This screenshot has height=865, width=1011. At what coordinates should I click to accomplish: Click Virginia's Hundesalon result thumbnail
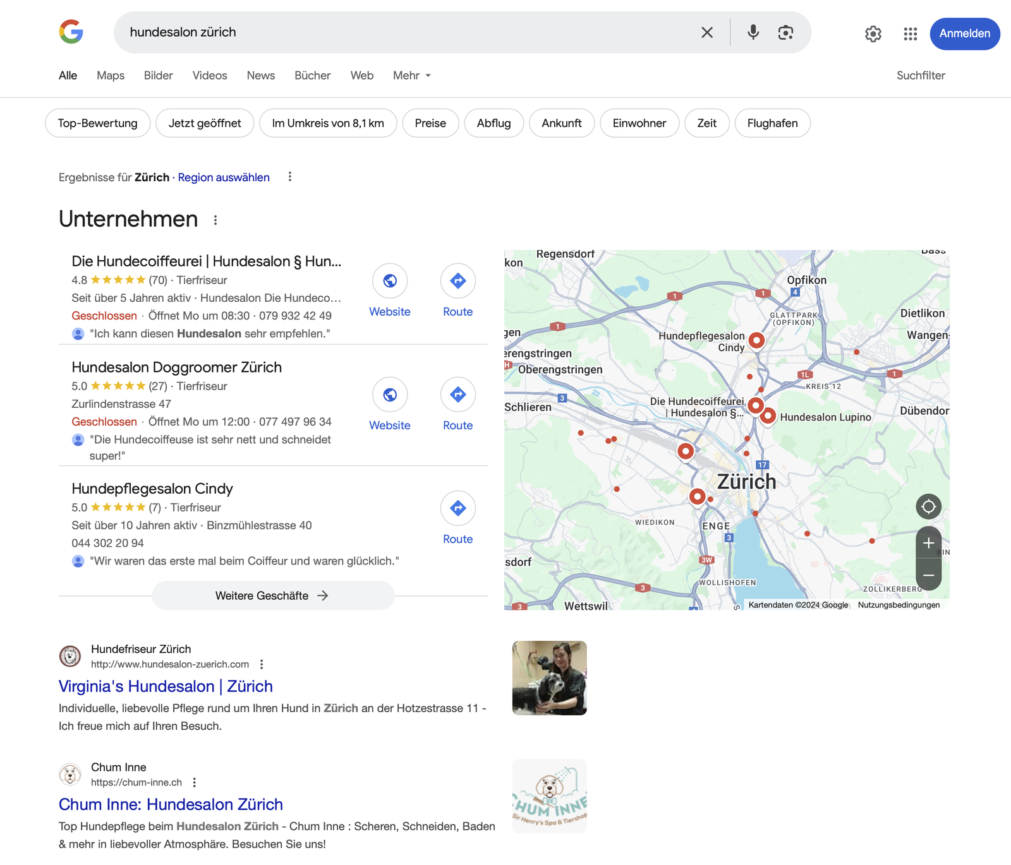pyautogui.click(x=550, y=678)
